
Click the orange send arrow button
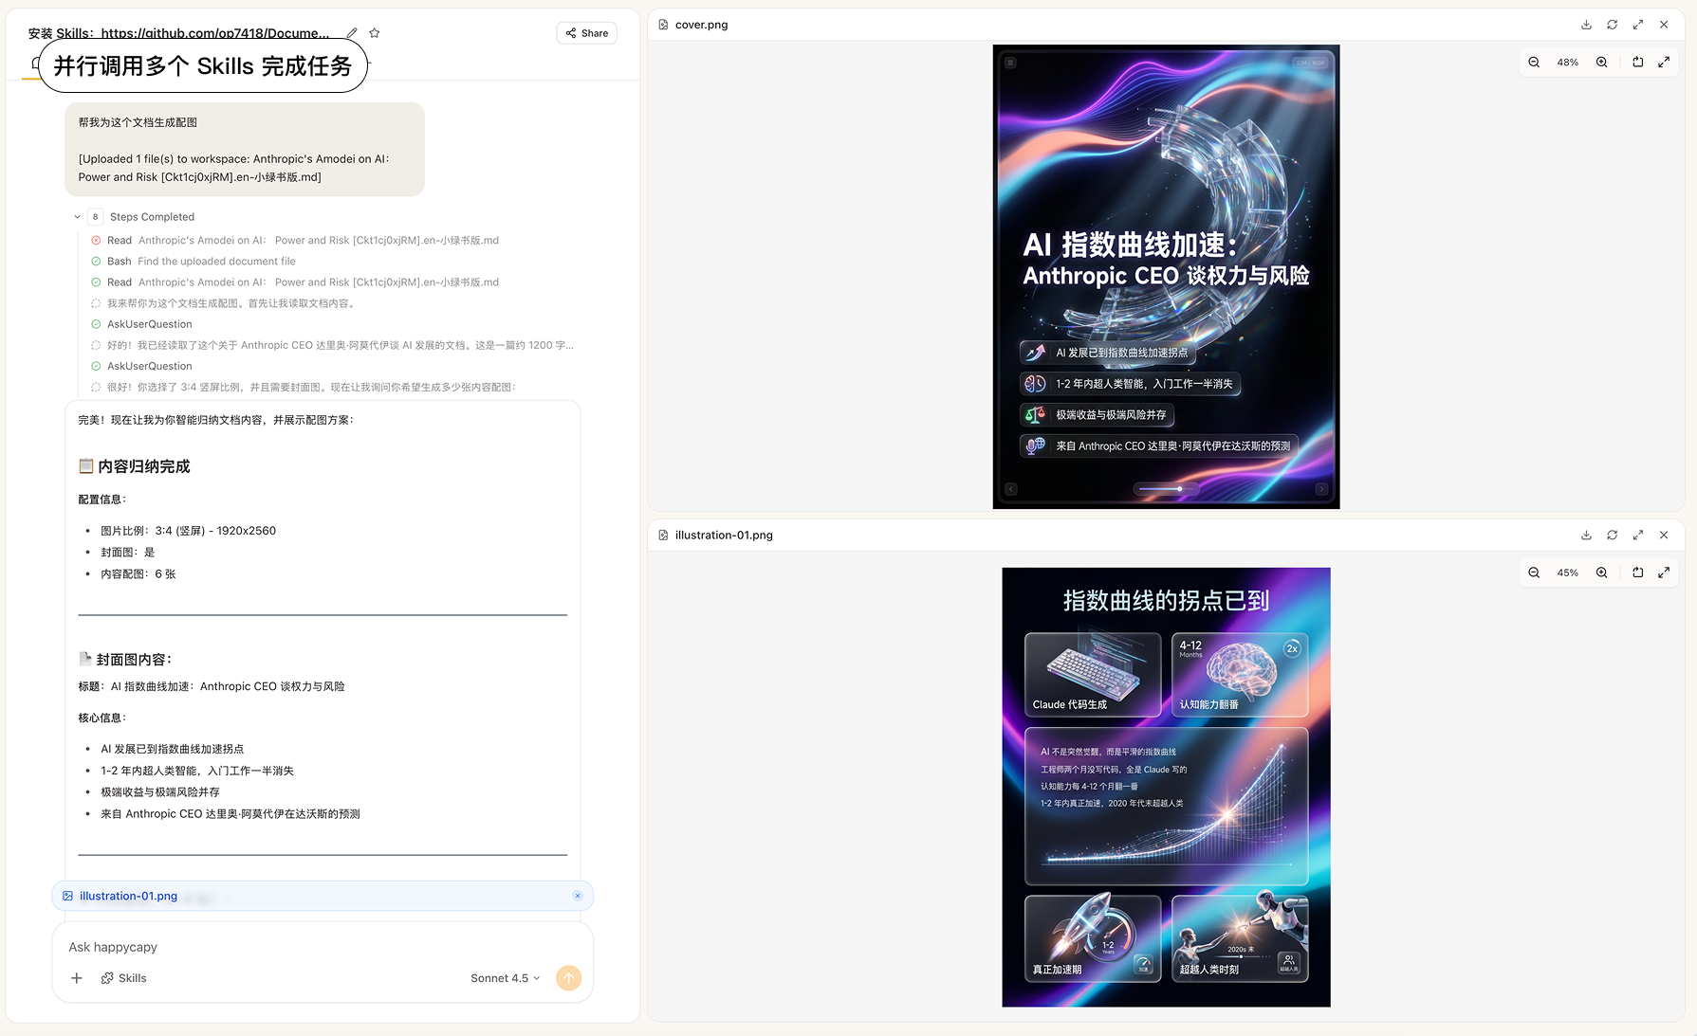coord(568,978)
